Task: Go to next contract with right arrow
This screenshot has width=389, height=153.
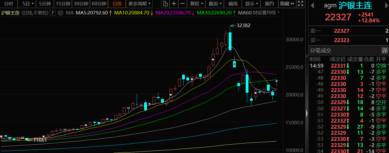Action: coord(386,5)
